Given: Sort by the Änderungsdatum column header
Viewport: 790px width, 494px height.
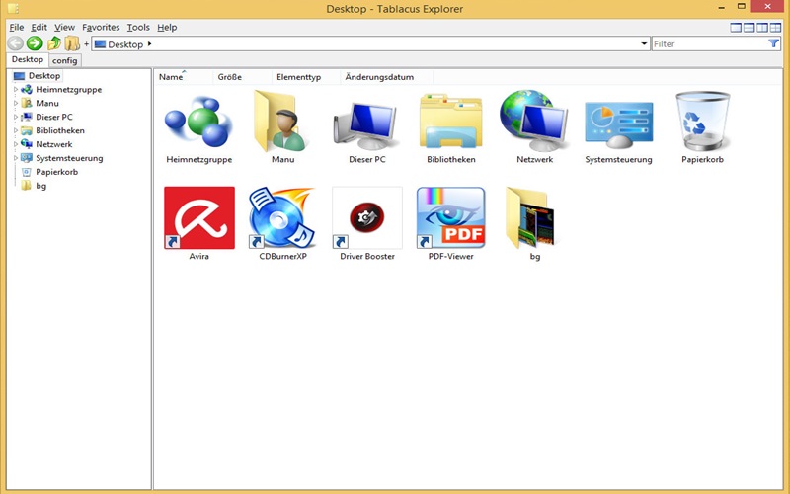Looking at the screenshot, I should coord(386,77).
